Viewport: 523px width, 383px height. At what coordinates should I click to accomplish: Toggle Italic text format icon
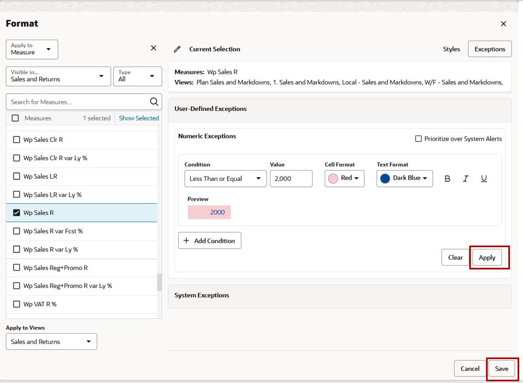pyautogui.click(x=465, y=179)
